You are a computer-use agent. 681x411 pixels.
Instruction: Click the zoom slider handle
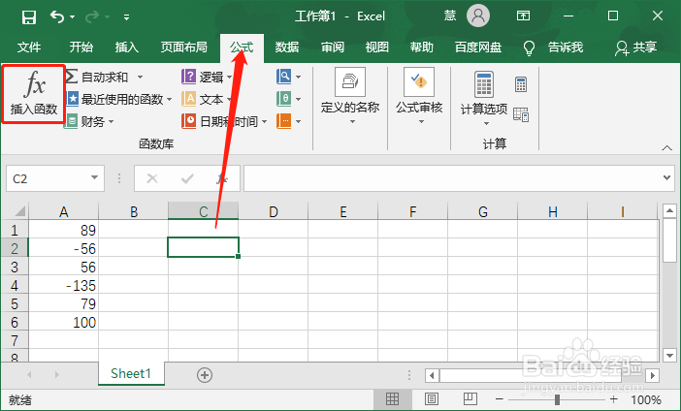(x=557, y=398)
